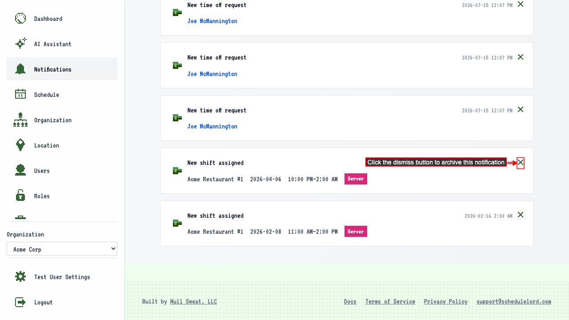The image size is (569, 320).
Task: Open the Acme Corp organization dropdown
Action: pos(62,249)
